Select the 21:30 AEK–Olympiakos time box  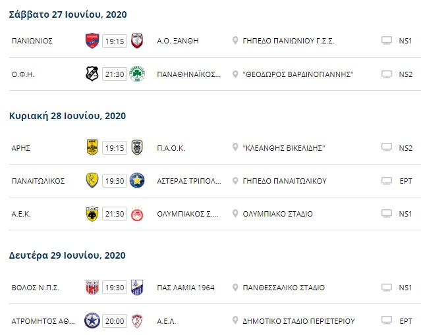tap(115, 214)
